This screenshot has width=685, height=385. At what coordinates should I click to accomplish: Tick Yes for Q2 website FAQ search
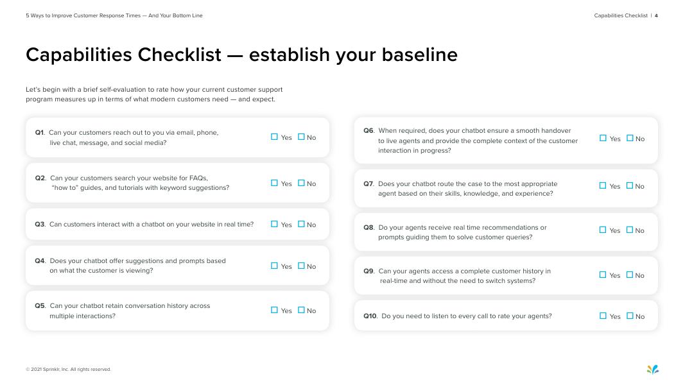click(275, 183)
